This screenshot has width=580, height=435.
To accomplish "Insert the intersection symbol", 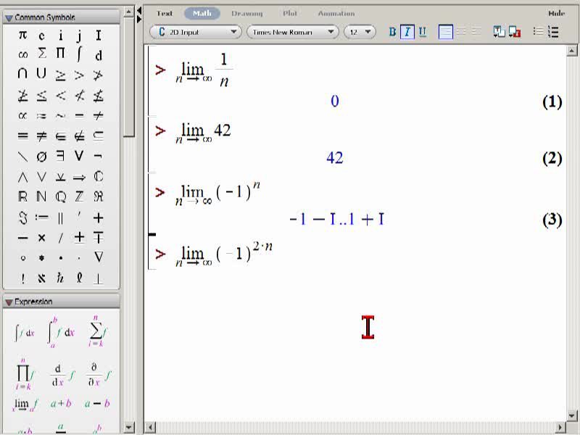I will 22,73.
